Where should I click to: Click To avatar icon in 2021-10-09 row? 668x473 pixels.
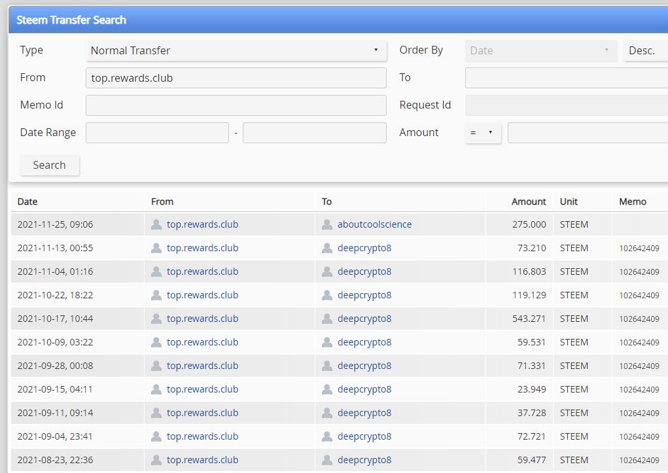(327, 342)
